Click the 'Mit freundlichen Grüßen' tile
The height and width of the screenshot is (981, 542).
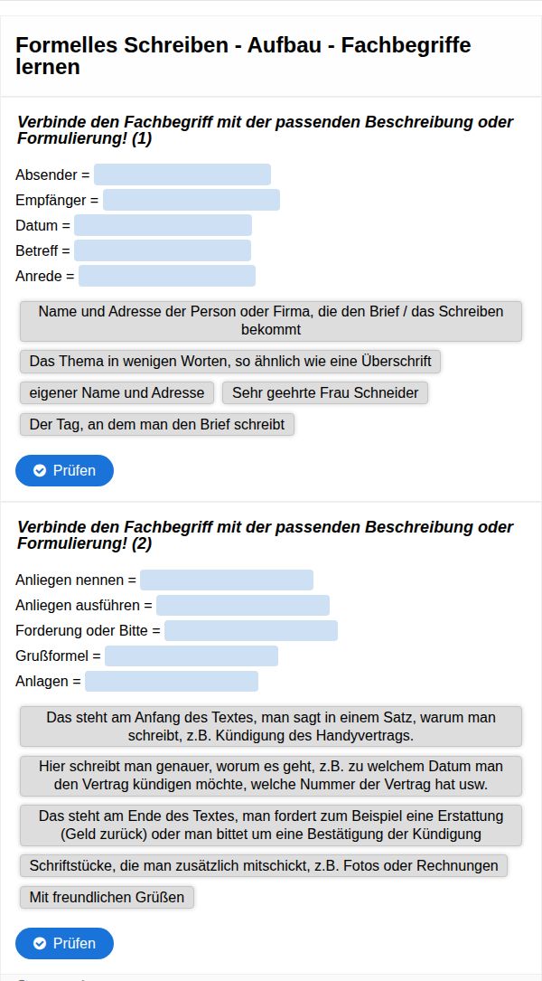[x=107, y=897]
